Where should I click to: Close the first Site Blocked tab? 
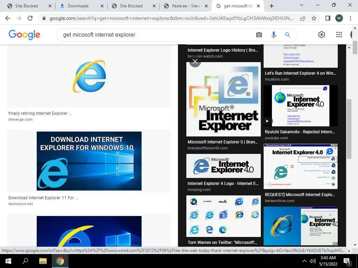tap(50, 6)
